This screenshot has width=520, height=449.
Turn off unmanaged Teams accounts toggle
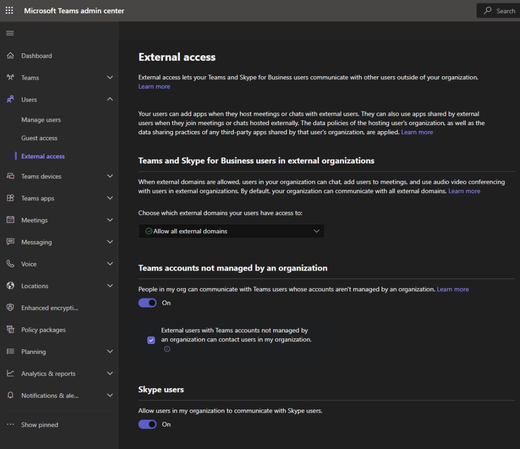point(147,303)
